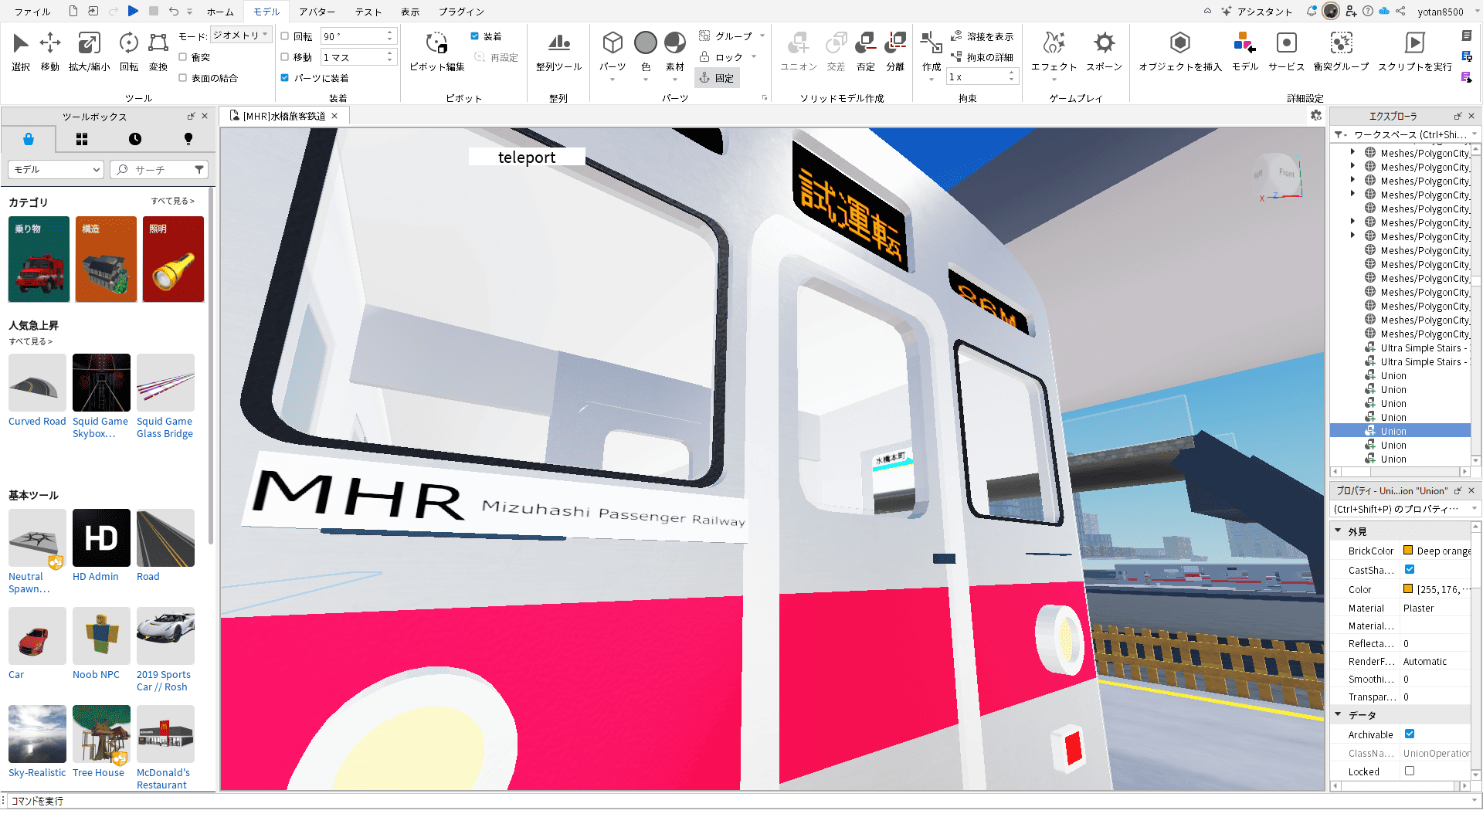Open the アシスタント button
The image size is (1483, 834).
click(1257, 12)
